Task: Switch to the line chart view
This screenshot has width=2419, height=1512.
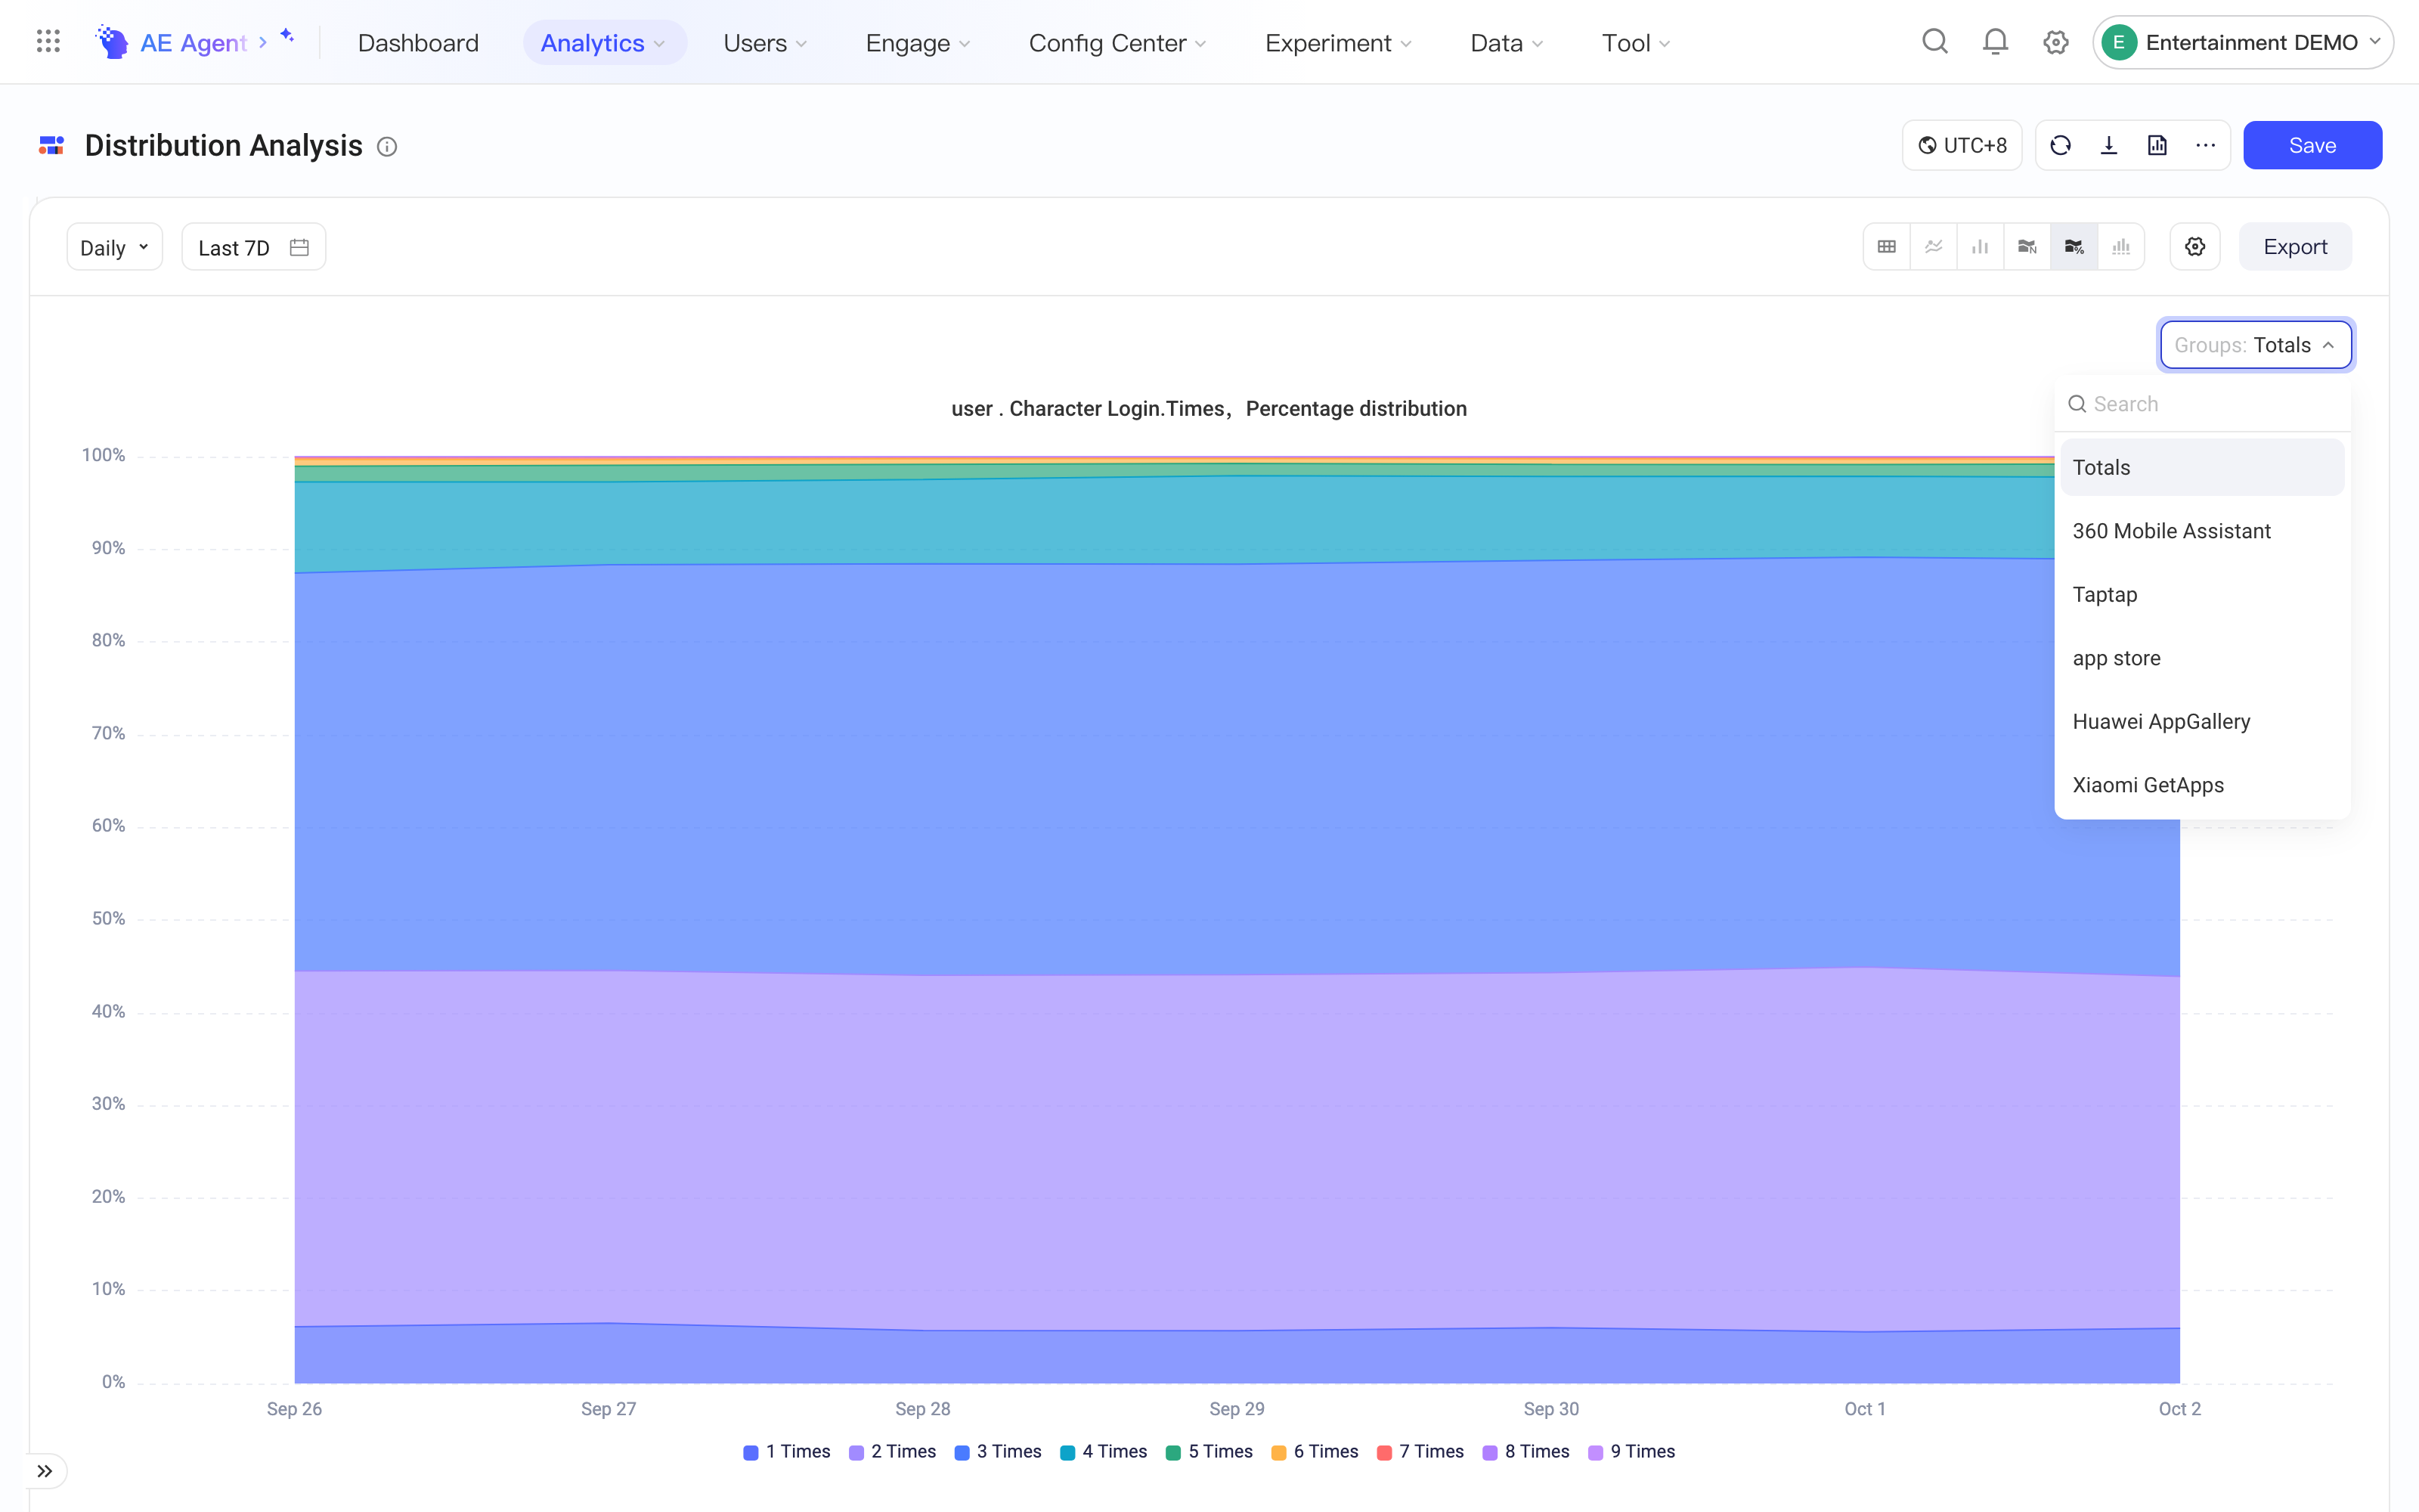Action: pos(1934,247)
